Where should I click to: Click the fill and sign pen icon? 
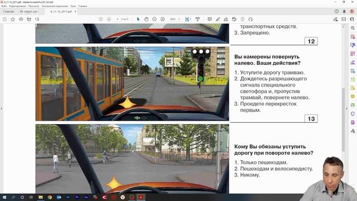[336, 20]
